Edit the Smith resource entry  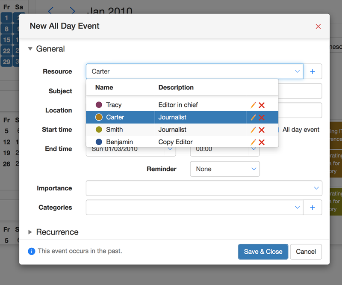pos(253,130)
